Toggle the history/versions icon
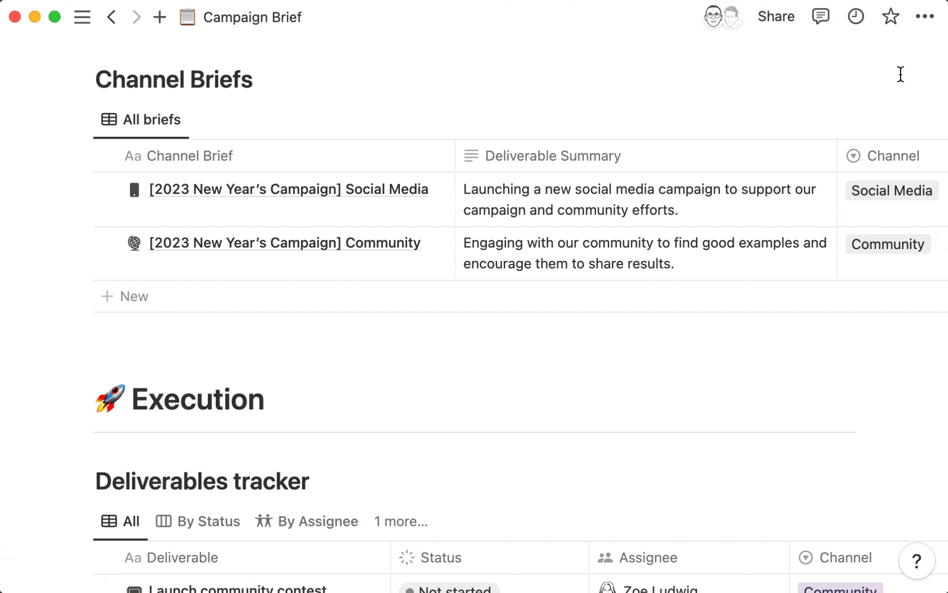Image resolution: width=948 pixels, height=593 pixels. (x=856, y=16)
